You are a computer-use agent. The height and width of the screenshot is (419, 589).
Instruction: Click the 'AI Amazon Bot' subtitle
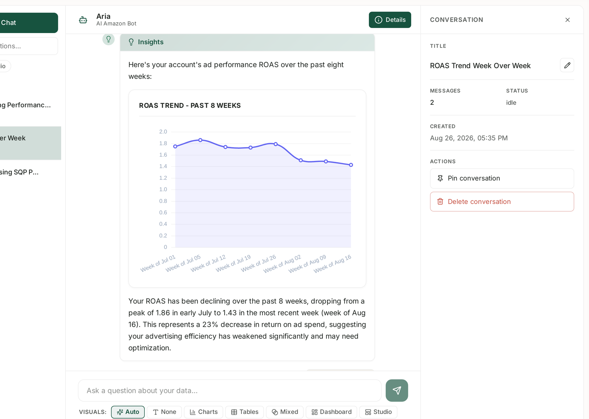pos(116,24)
